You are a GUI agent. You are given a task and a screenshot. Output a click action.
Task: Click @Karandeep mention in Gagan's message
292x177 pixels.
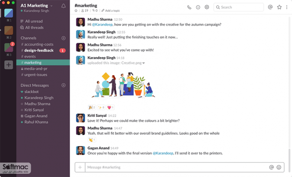pyautogui.click(x=163, y=153)
